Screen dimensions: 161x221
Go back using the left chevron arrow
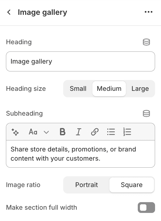point(9,12)
